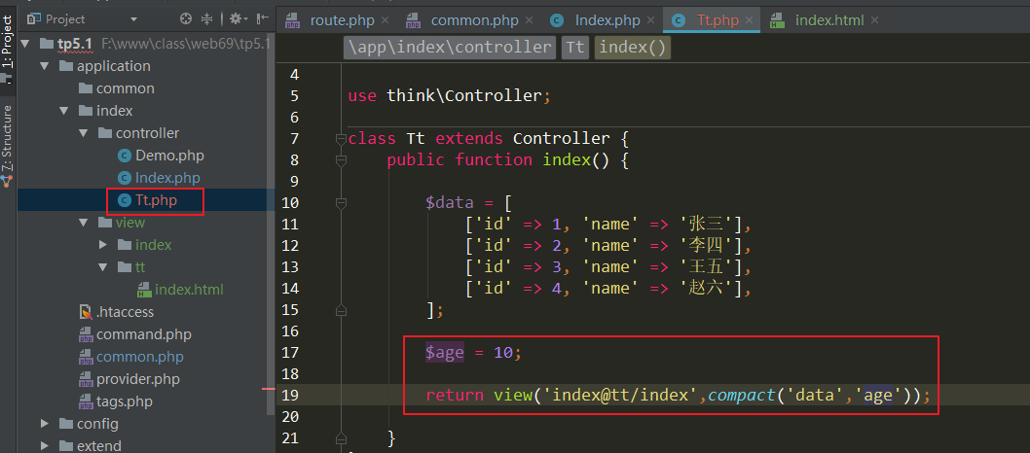This screenshot has width=1030, height=453.
Task: Close the route.php tab
Action: [x=385, y=20]
